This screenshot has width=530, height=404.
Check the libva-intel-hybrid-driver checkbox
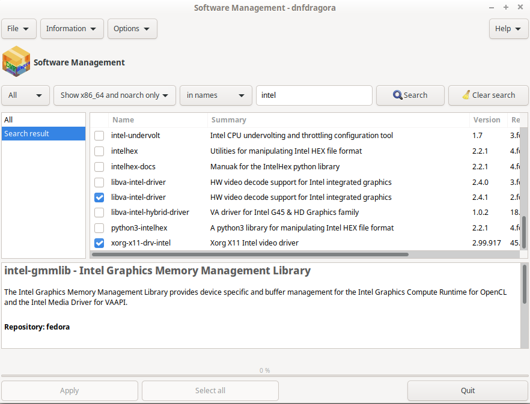[99, 213]
